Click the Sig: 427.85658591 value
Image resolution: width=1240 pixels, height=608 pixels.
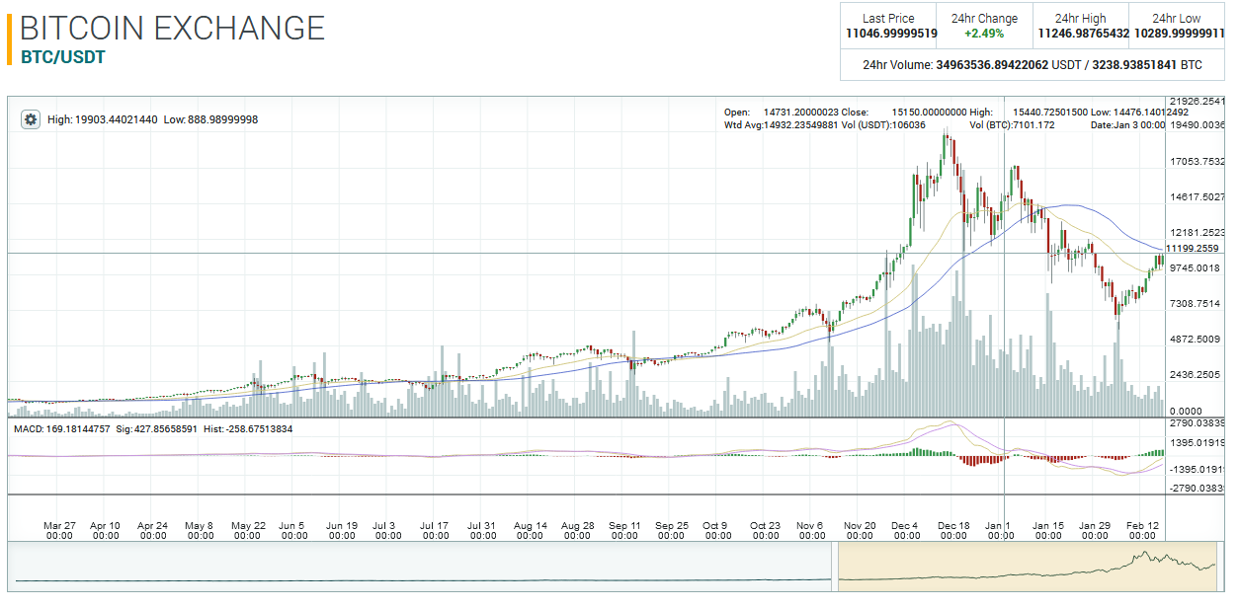click(x=156, y=429)
